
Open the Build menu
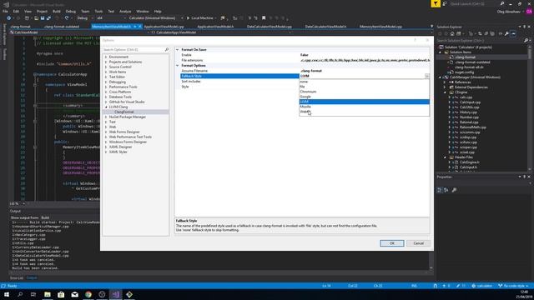click(56, 11)
